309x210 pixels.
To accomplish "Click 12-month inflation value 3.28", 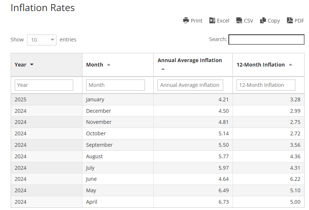I will (x=295, y=99).
